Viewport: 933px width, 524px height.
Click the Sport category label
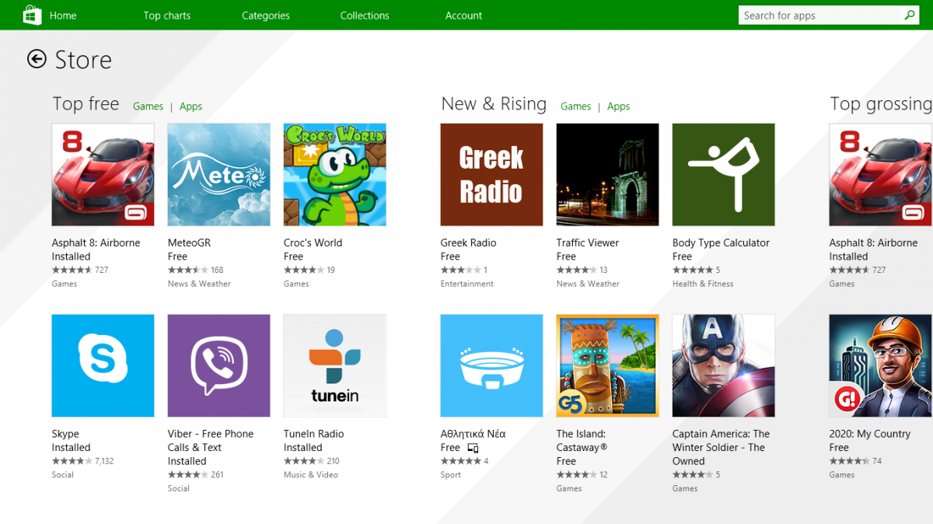[451, 475]
